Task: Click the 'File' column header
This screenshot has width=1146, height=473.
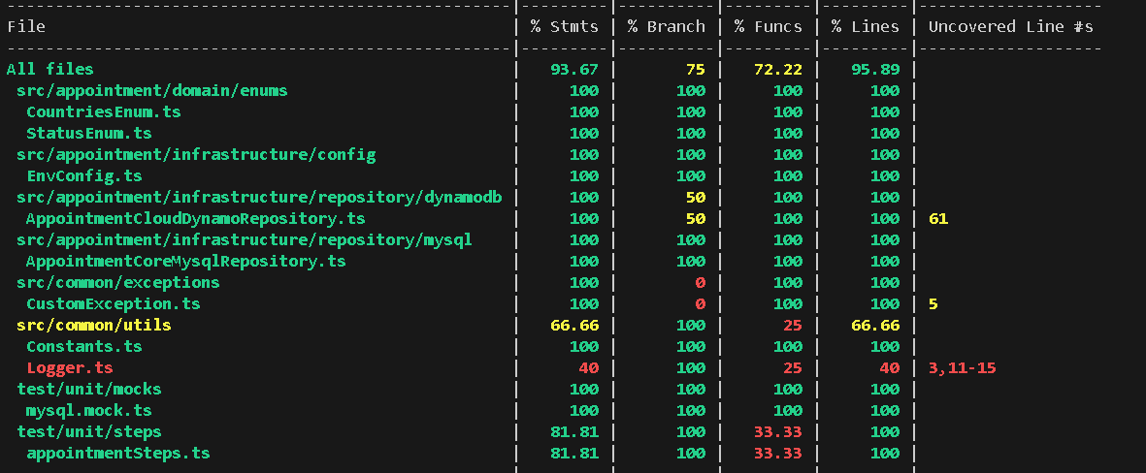Action: (x=26, y=27)
